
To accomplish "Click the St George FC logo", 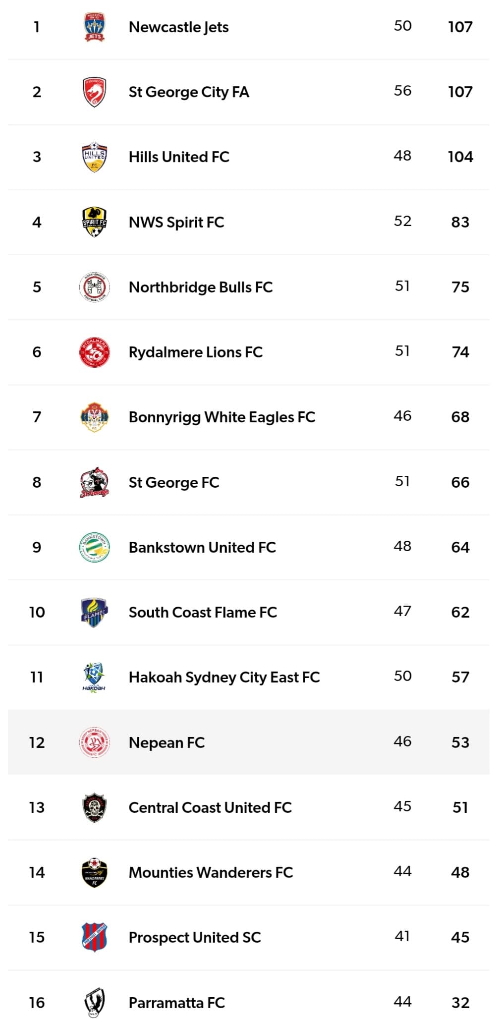I will (x=94, y=482).
